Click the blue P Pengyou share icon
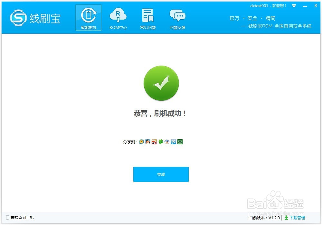The width and height of the screenshot is (322, 225). [x=173, y=141]
